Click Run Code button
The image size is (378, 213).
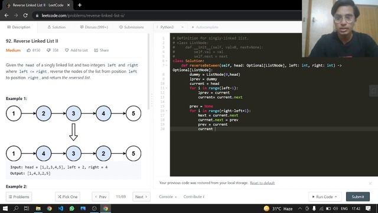click(x=324, y=196)
